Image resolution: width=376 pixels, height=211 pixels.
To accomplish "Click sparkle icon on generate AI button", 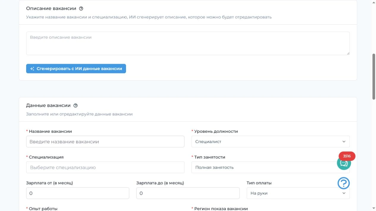I will [32, 69].
